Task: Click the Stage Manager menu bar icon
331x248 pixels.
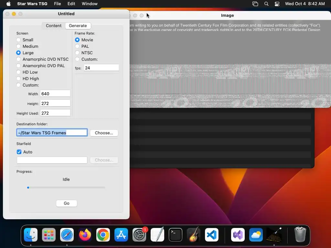Action: pyautogui.click(x=255, y=4)
